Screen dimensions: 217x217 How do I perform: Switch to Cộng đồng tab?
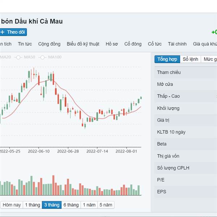pyautogui.click(x=49, y=44)
